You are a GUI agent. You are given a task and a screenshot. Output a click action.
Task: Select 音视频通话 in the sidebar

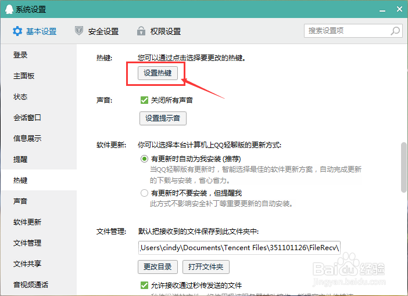click(x=38, y=284)
